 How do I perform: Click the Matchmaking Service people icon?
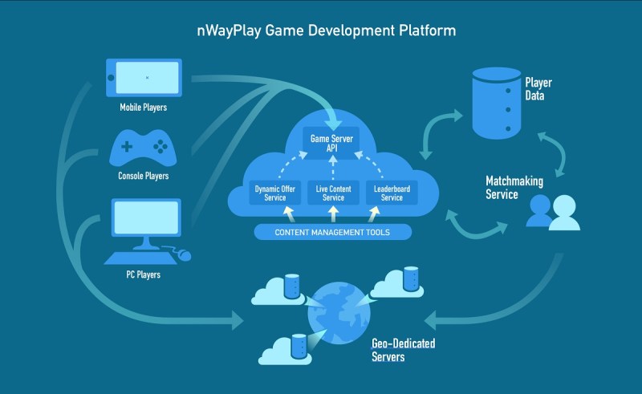[553, 212]
